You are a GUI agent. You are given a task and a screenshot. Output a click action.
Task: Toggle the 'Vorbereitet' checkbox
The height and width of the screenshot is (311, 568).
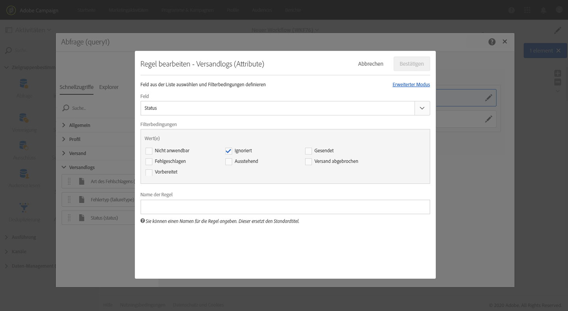pyautogui.click(x=149, y=172)
